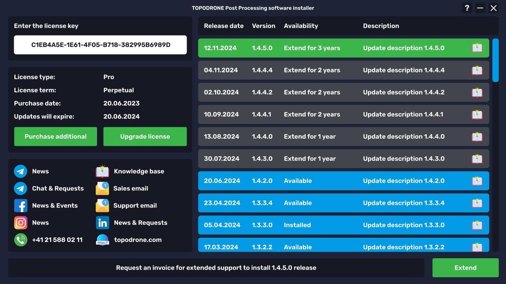
Task: Click the 'Pro' license type value
Action: pos(109,77)
